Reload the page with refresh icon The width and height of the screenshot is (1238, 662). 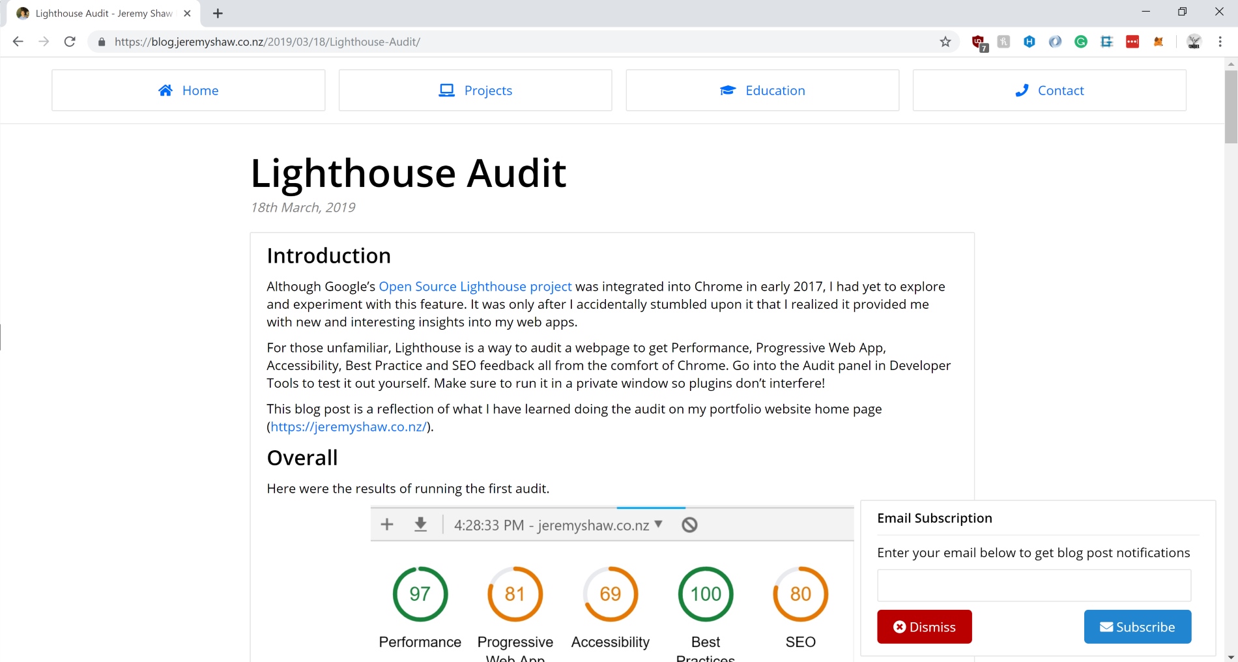click(x=70, y=42)
